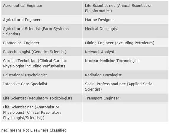Select the Biomedical Engineer cell
169x136 pixels.
point(42,43)
